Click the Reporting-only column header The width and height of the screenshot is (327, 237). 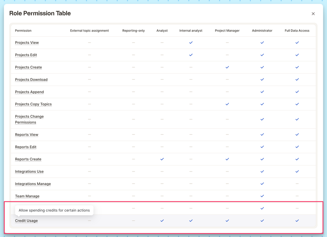click(133, 31)
